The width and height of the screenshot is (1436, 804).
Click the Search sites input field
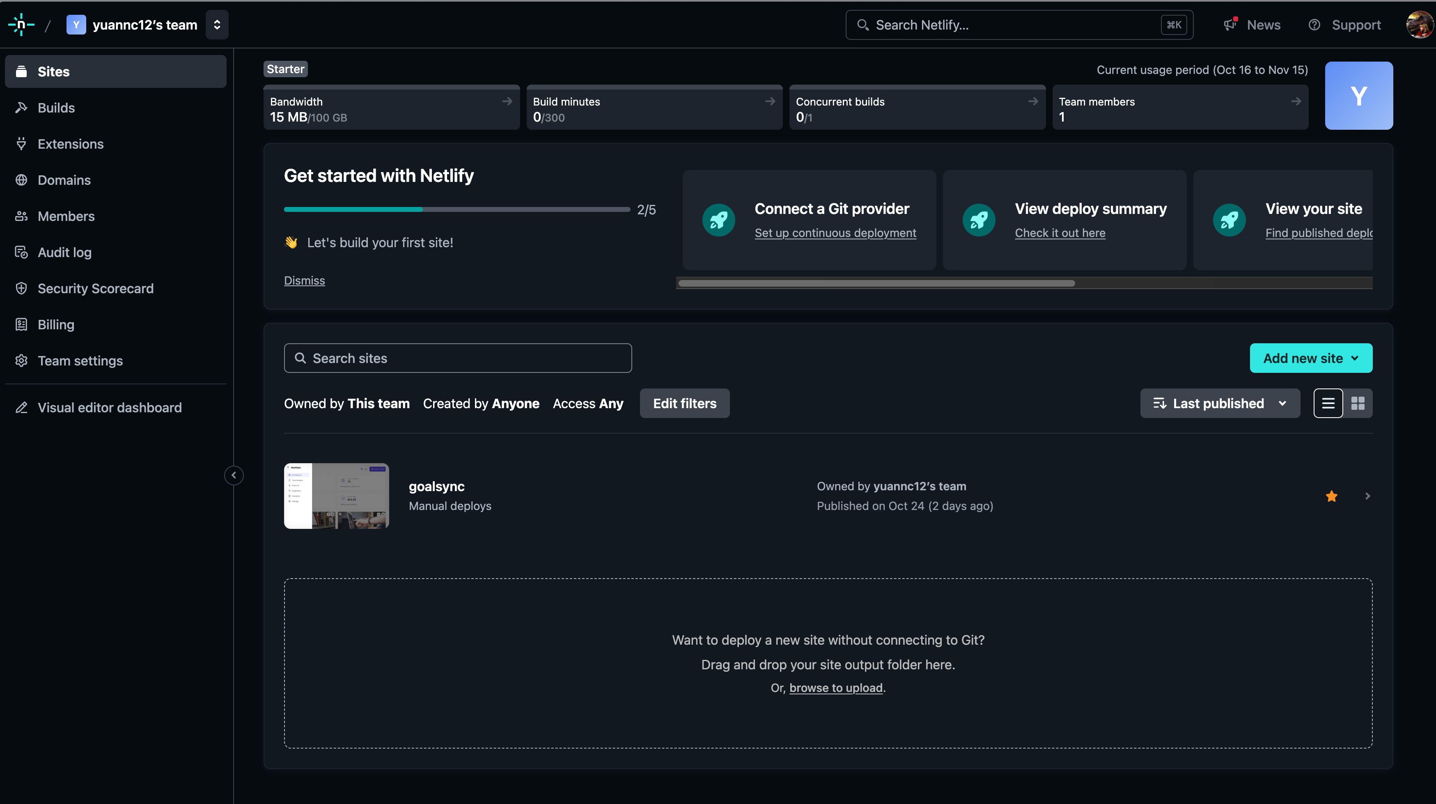coord(457,358)
